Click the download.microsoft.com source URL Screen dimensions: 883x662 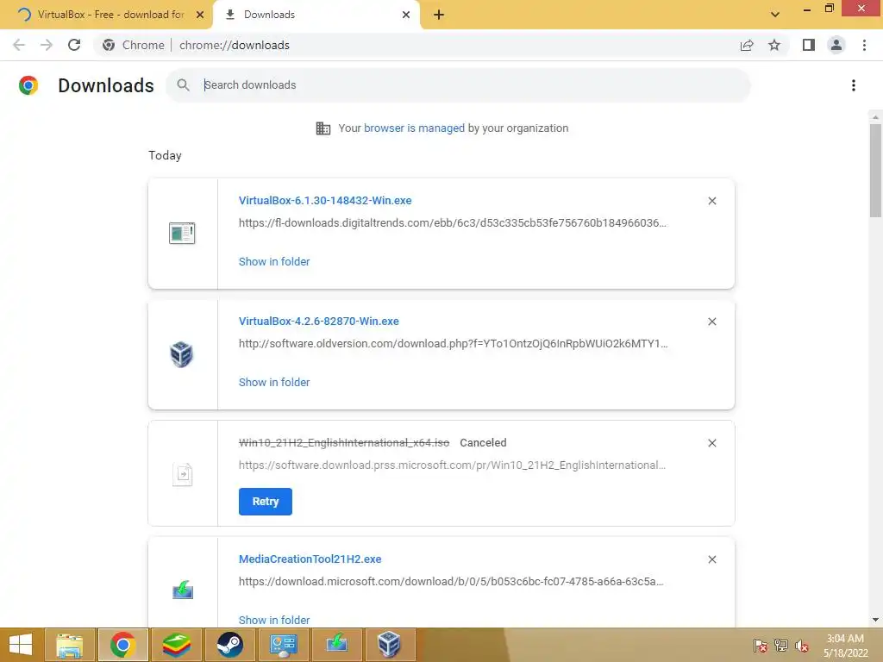coord(451,582)
